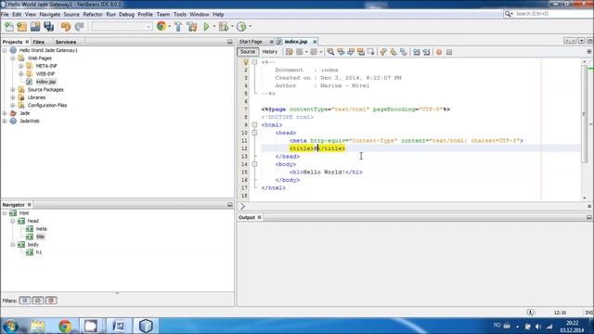Open the File menu
Image resolution: width=594 pixels, height=334 pixels.
[5, 15]
